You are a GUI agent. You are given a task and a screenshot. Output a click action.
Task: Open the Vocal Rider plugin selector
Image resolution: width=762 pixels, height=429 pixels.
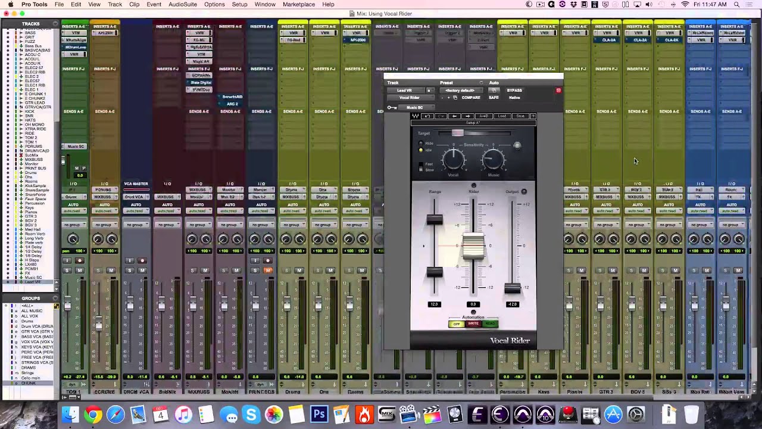point(411,98)
